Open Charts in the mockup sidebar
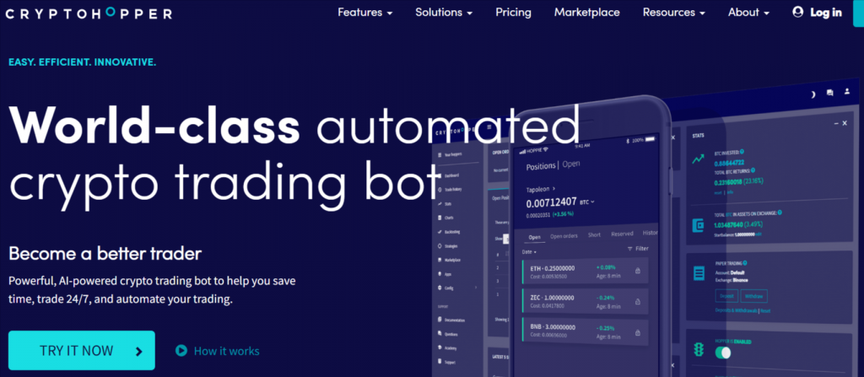Image resolution: width=864 pixels, height=377 pixels. 449,218
